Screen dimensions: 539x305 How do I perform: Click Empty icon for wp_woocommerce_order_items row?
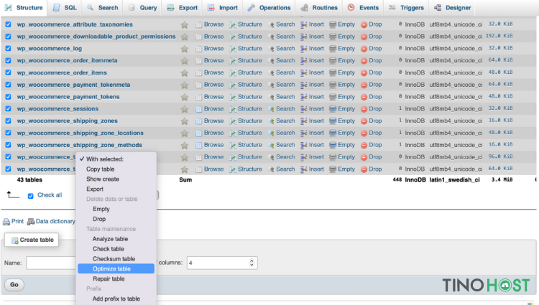[333, 72]
